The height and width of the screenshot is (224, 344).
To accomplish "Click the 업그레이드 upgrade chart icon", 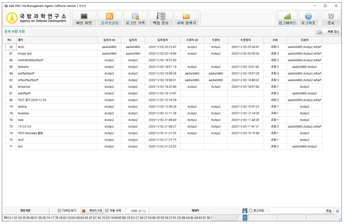I will pos(287,16).
